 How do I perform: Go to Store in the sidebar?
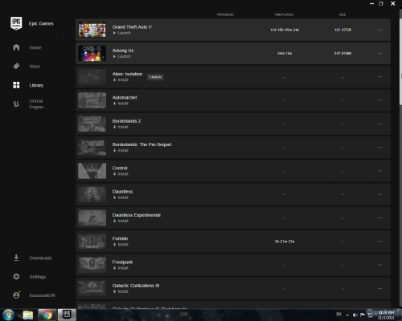[35, 67]
